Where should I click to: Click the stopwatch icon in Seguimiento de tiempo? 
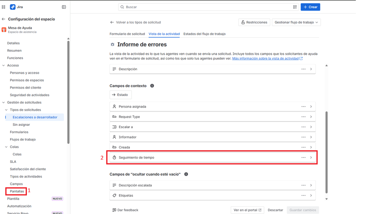click(x=114, y=157)
